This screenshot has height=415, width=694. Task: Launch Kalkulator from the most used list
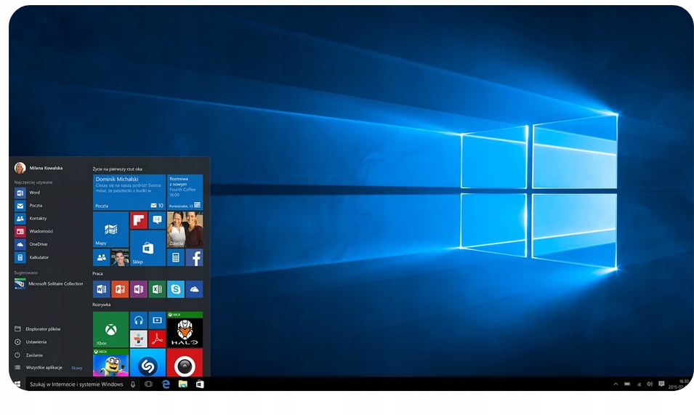point(31,257)
